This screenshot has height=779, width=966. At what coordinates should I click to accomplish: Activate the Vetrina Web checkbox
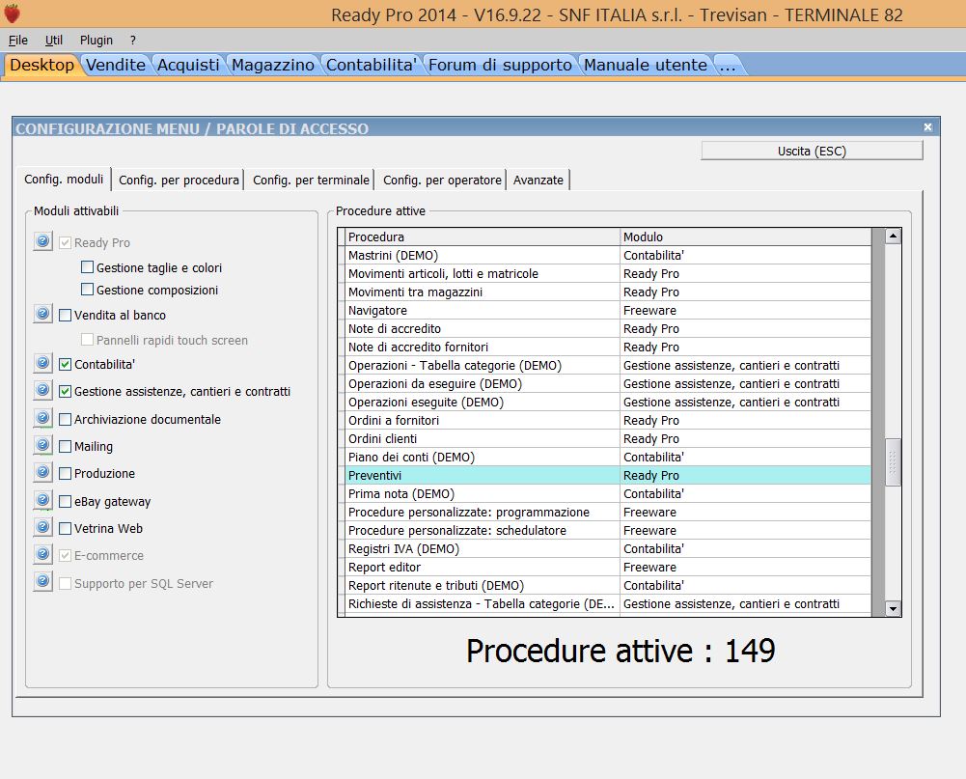point(66,528)
